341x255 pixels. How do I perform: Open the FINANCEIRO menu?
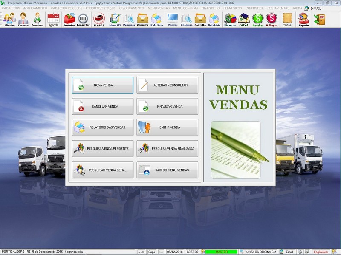(211, 8)
